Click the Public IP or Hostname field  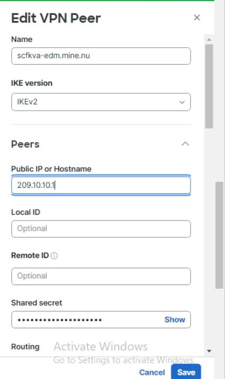coord(101,185)
